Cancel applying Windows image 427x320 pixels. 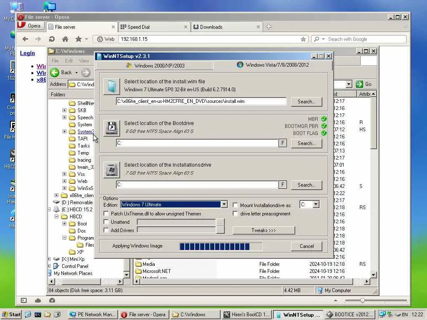[x=306, y=246]
